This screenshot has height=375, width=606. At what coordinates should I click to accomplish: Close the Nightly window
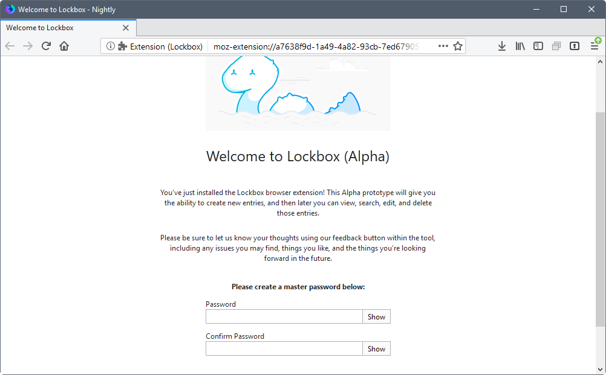click(x=591, y=9)
